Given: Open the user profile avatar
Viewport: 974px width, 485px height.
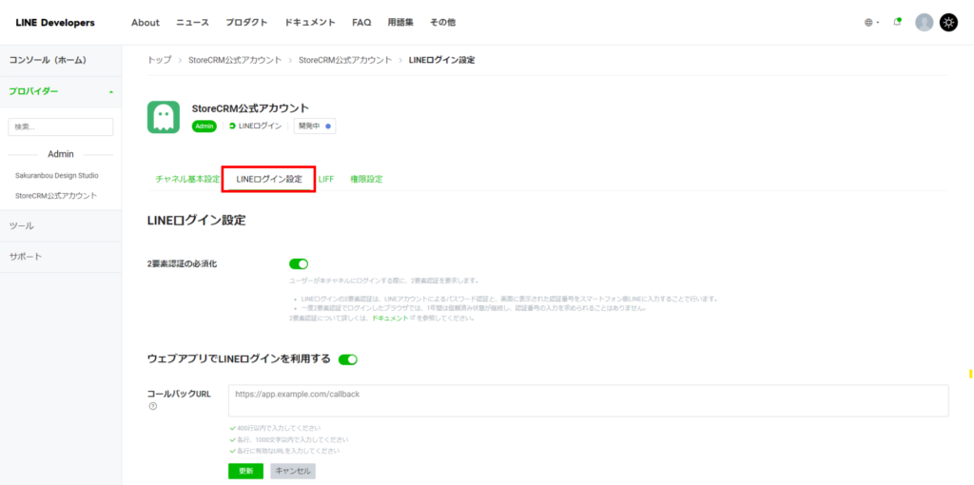Looking at the screenshot, I should pyautogui.click(x=925, y=23).
